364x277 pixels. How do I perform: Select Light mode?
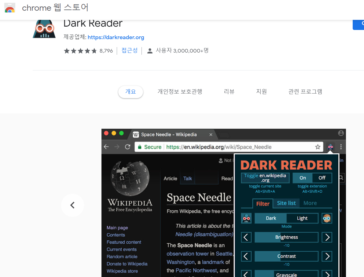tap(302, 218)
